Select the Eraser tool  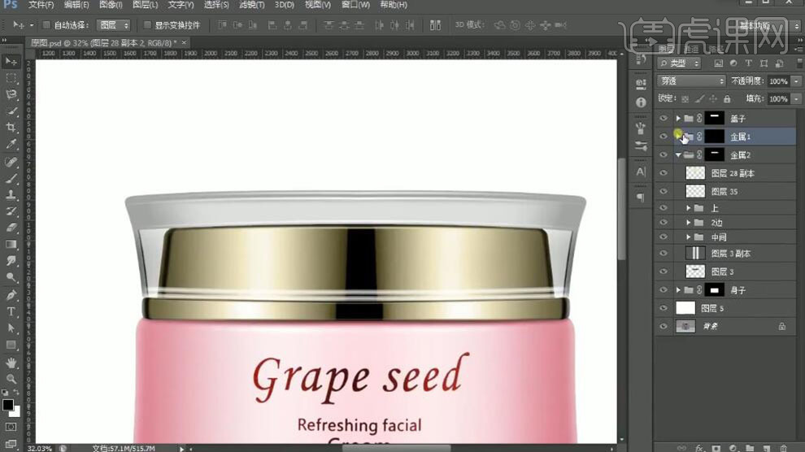[x=11, y=228]
